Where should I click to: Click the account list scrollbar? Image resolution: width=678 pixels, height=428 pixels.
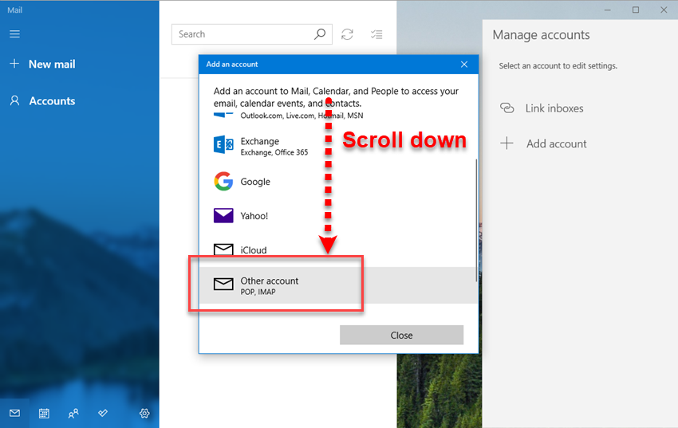[x=476, y=220]
